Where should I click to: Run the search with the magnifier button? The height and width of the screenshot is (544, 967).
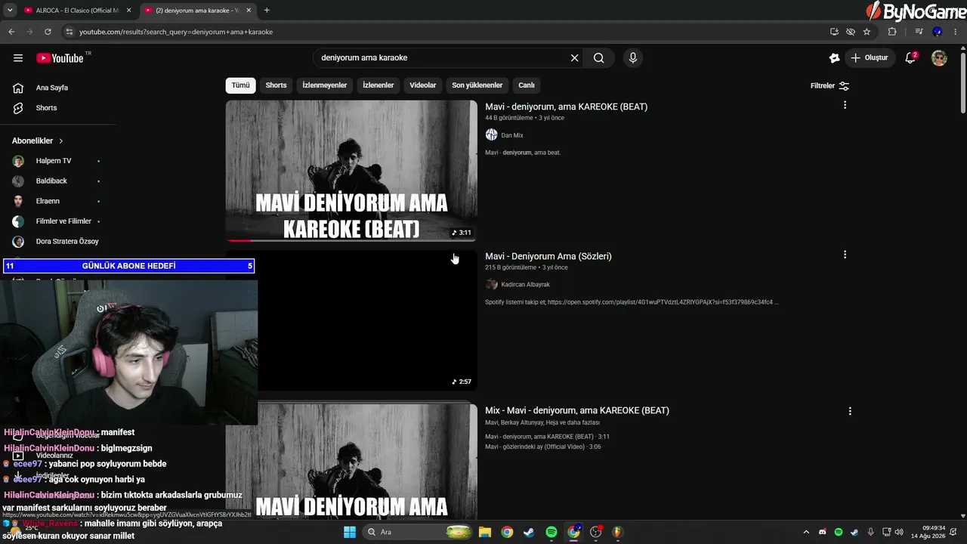point(599,58)
